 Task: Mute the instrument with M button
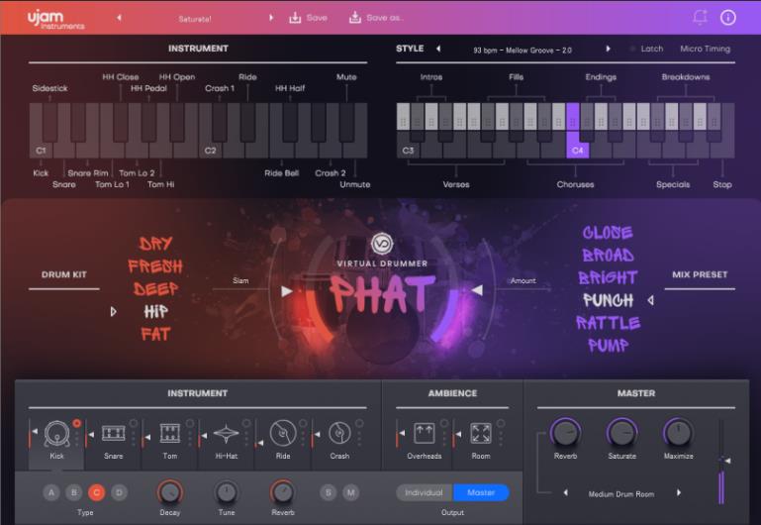(x=350, y=492)
